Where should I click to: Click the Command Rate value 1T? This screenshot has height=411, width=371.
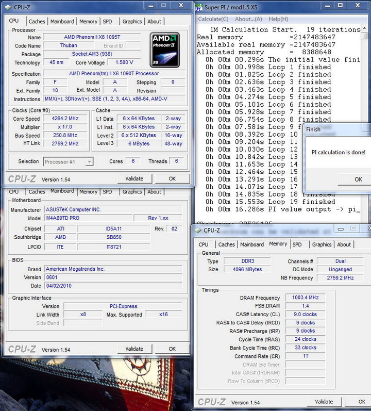point(305,356)
